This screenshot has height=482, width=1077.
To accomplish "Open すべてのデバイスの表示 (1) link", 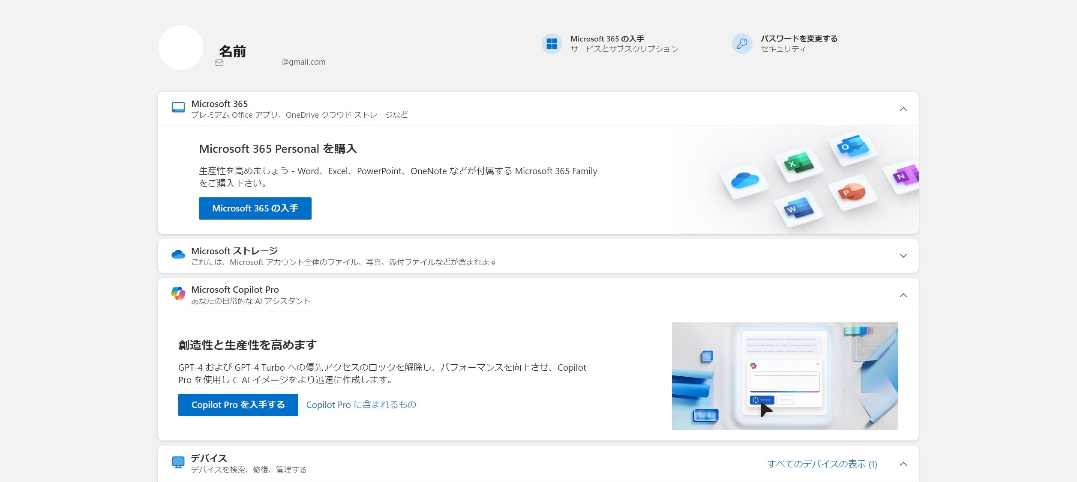I will tap(822, 464).
